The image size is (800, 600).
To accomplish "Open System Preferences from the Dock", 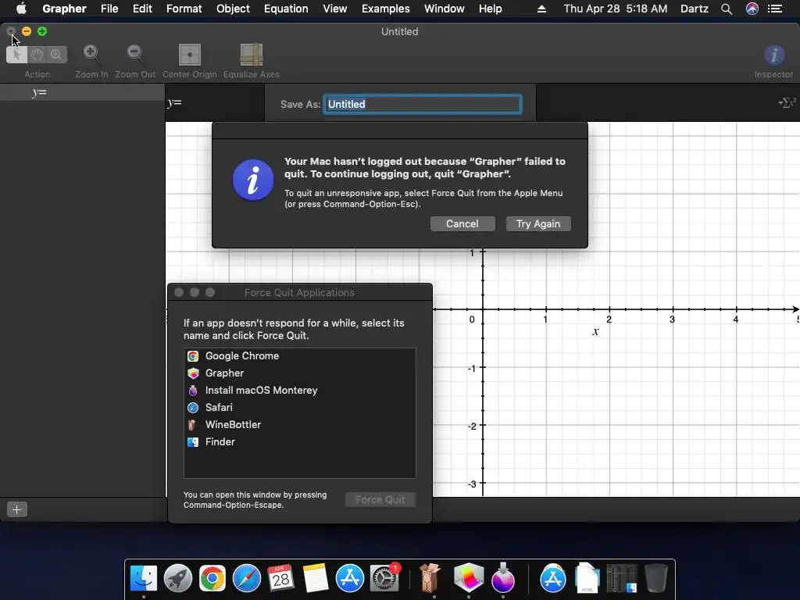I will 384,578.
